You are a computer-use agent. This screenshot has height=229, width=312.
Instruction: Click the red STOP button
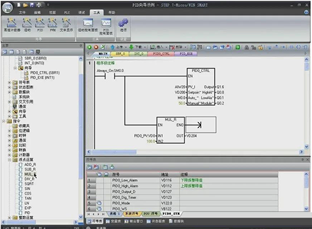coord(96,47)
